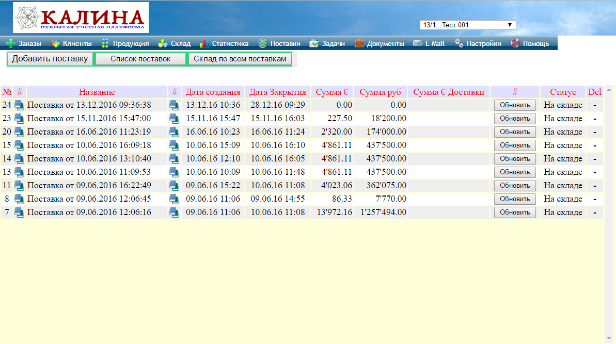Click the left icon of delivery 24
Image resolution: width=616 pixels, height=344 pixels.
coord(19,105)
